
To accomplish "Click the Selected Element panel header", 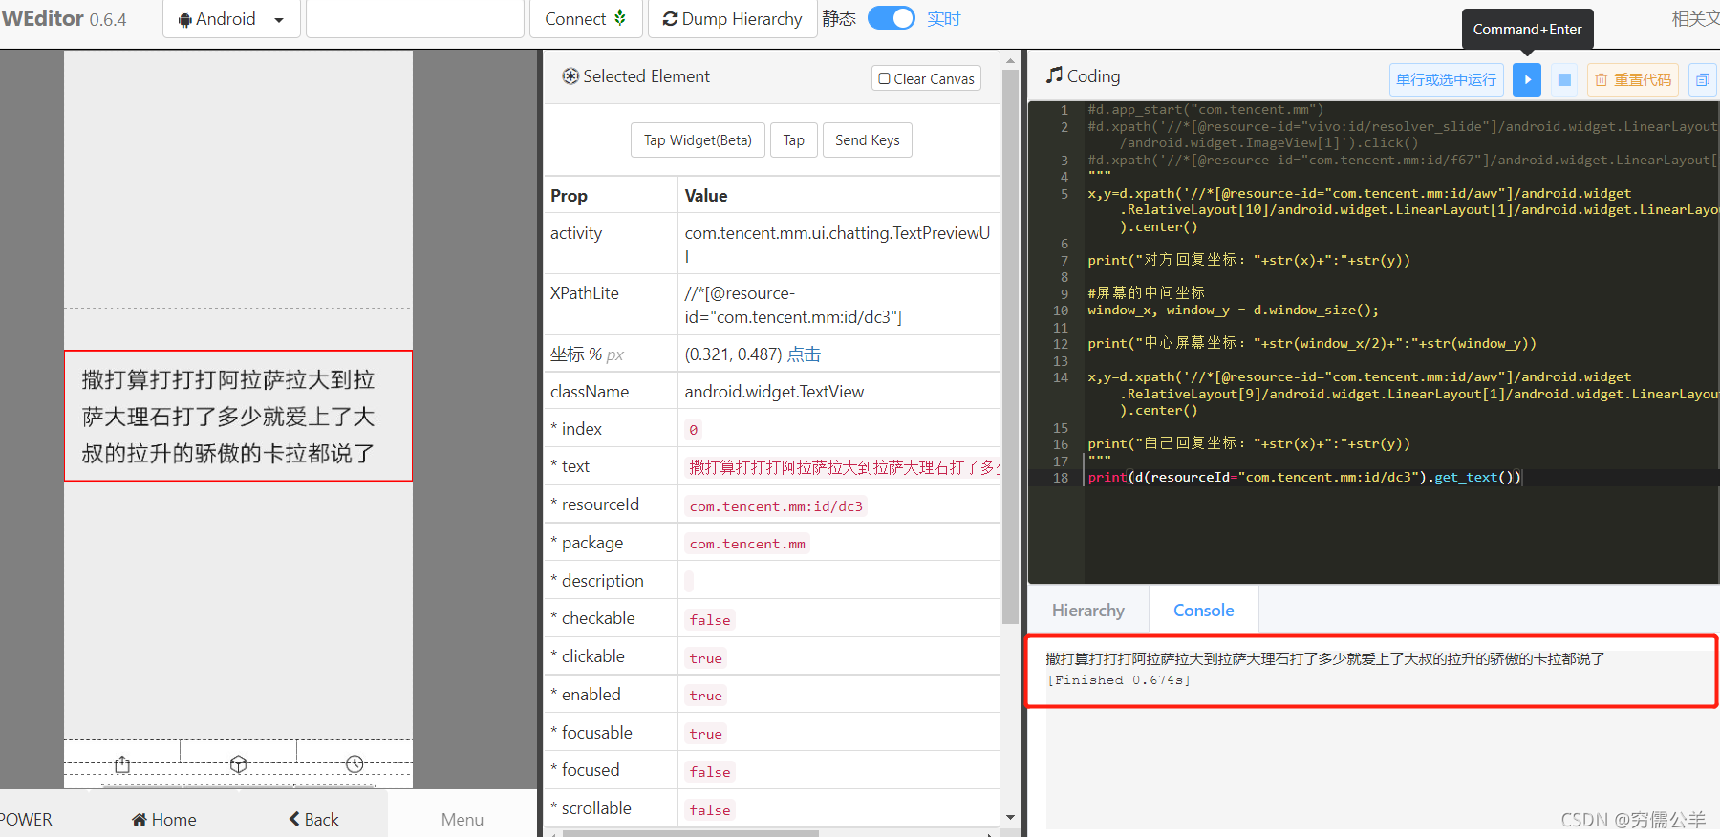I will pyautogui.click(x=635, y=76).
